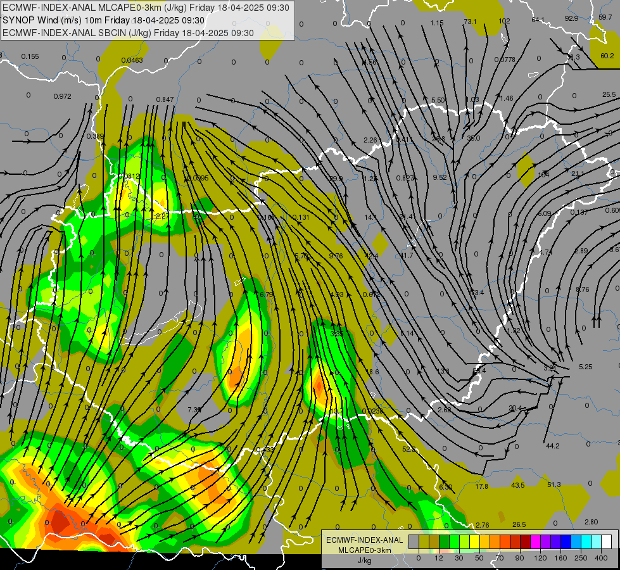
Task: Click the map value 9.76
Action: pyautogui.click(x=336, y=255)
